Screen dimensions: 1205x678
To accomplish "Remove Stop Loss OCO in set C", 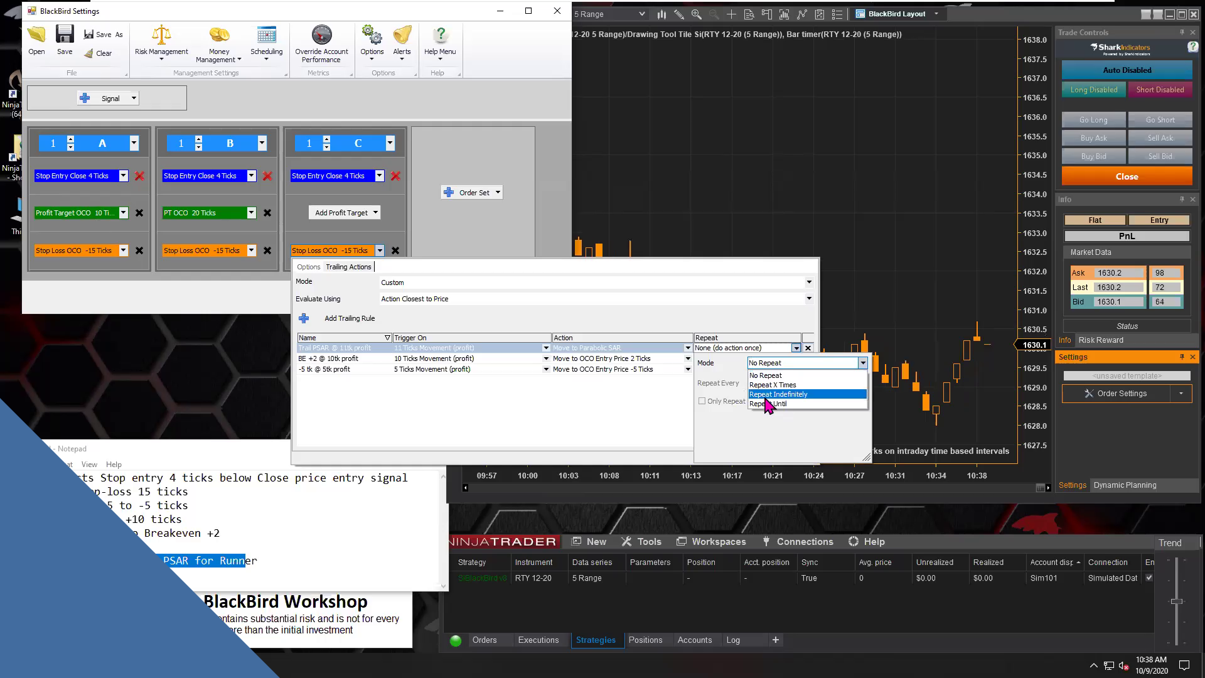I will pos(395,250).
